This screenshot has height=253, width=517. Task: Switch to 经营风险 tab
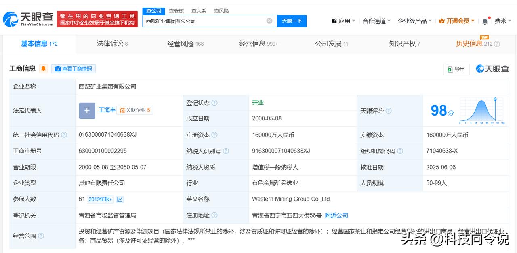pyautogui.click(x=185, y=44)
